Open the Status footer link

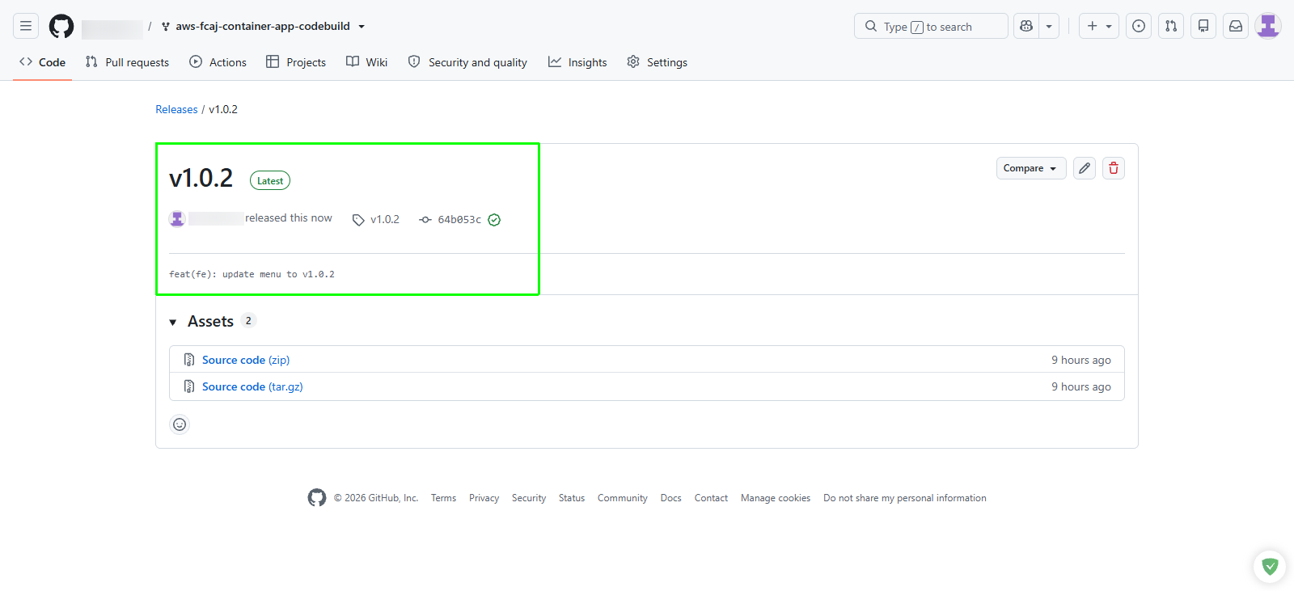click(x=572, y=498)
